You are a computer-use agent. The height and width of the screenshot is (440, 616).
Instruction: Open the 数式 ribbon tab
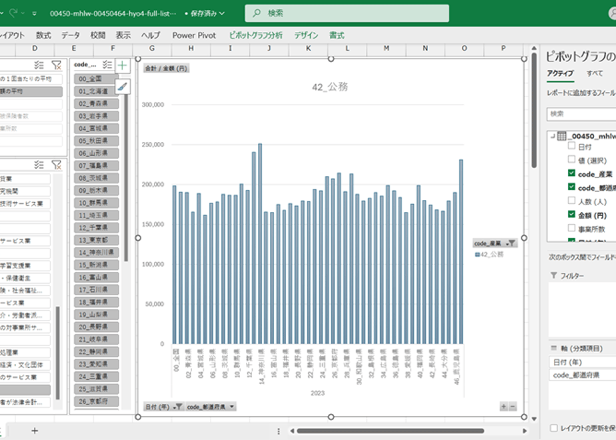pos(43,35)
